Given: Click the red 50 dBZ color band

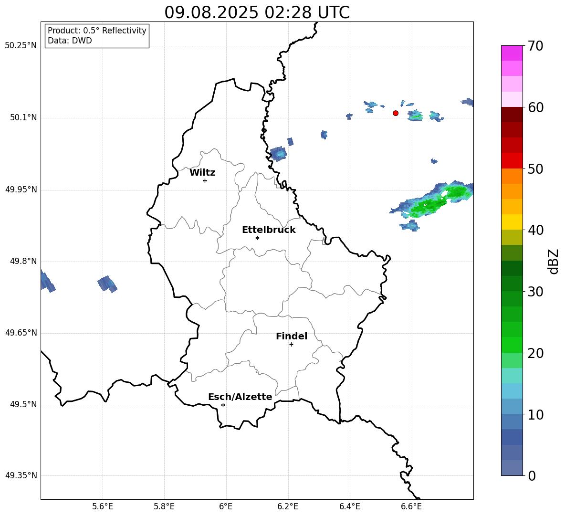Looking at the screenshot, I should (x=512, y=161).
